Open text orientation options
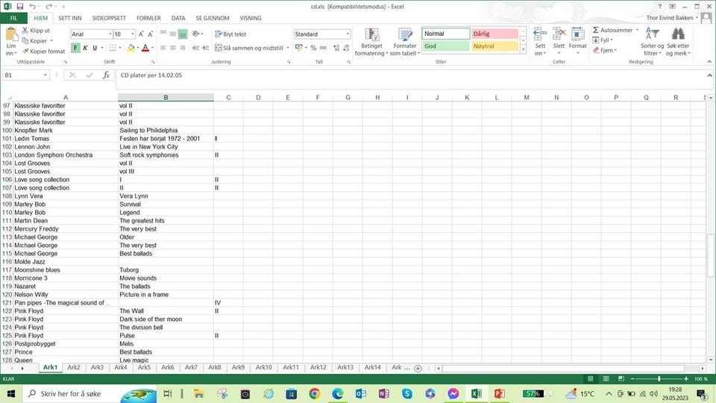716x403 pixels. point(196,34)
